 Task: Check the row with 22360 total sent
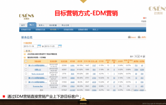[26, 65]
